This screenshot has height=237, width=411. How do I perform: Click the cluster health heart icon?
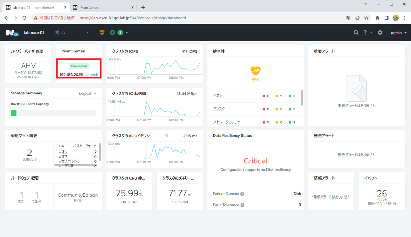[102, 32]
